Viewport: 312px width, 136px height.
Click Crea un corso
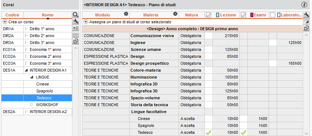coord(18,22)
